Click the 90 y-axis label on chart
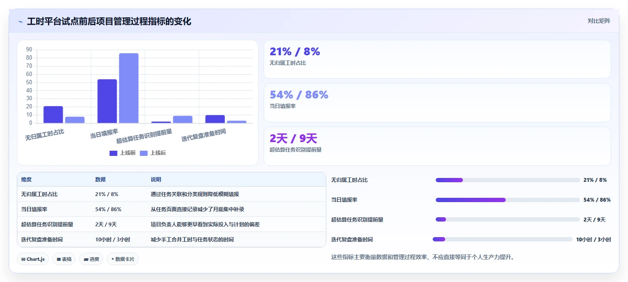This screenshot has width=628, height=282. pyautogui.click(x=29, y=50)
